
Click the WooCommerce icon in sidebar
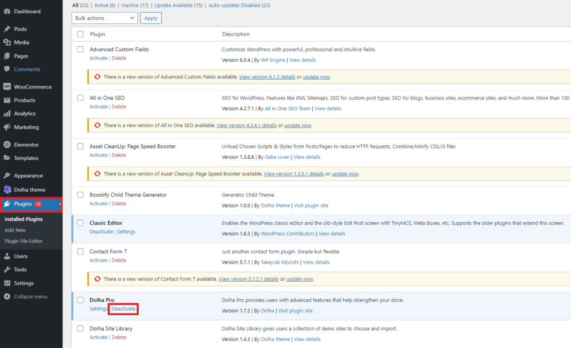[x=7, y=87]
